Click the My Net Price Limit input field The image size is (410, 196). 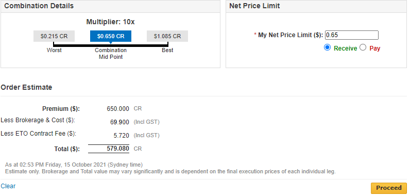(352, 35)
